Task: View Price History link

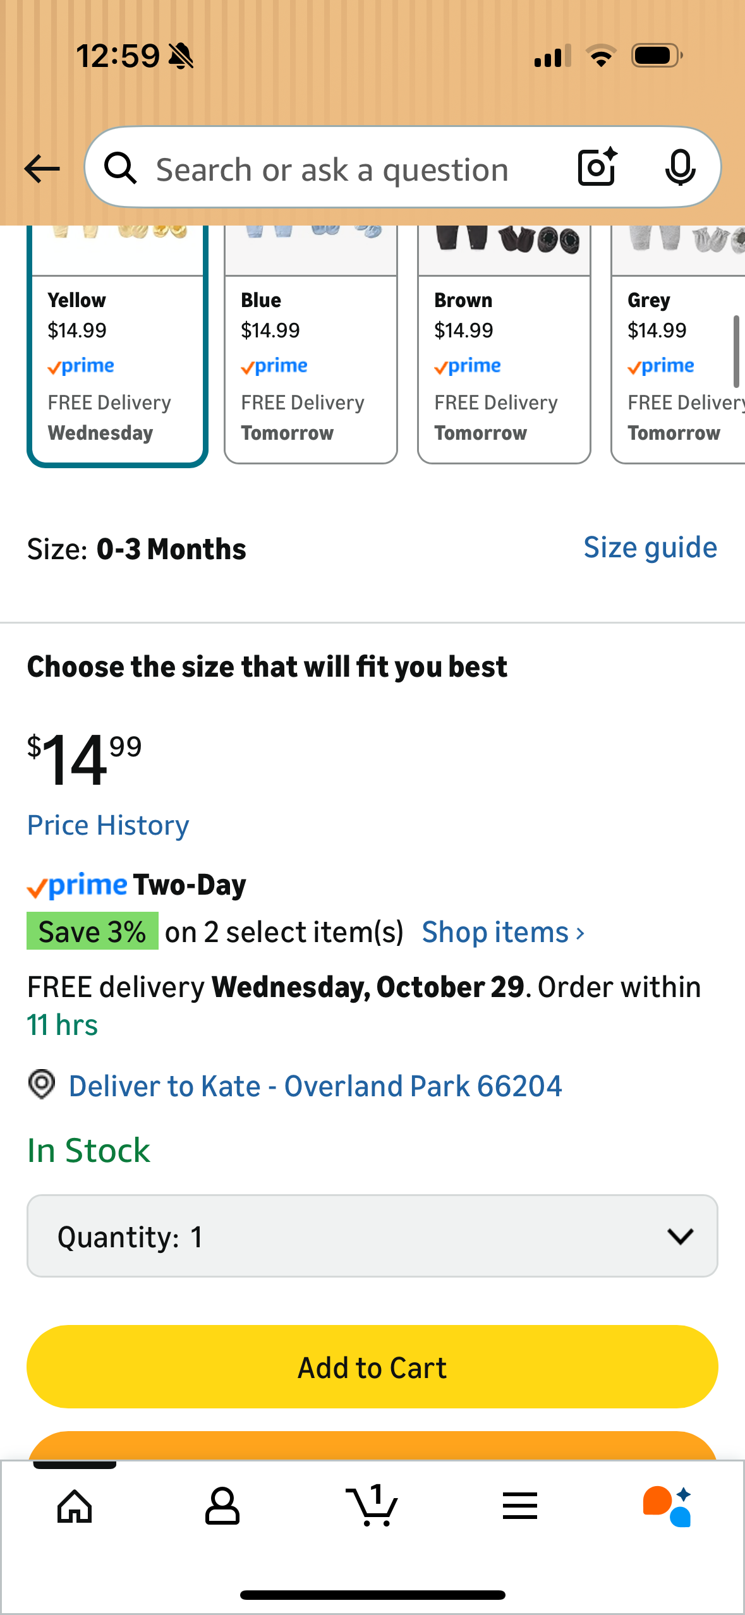Action: [108, 825]
